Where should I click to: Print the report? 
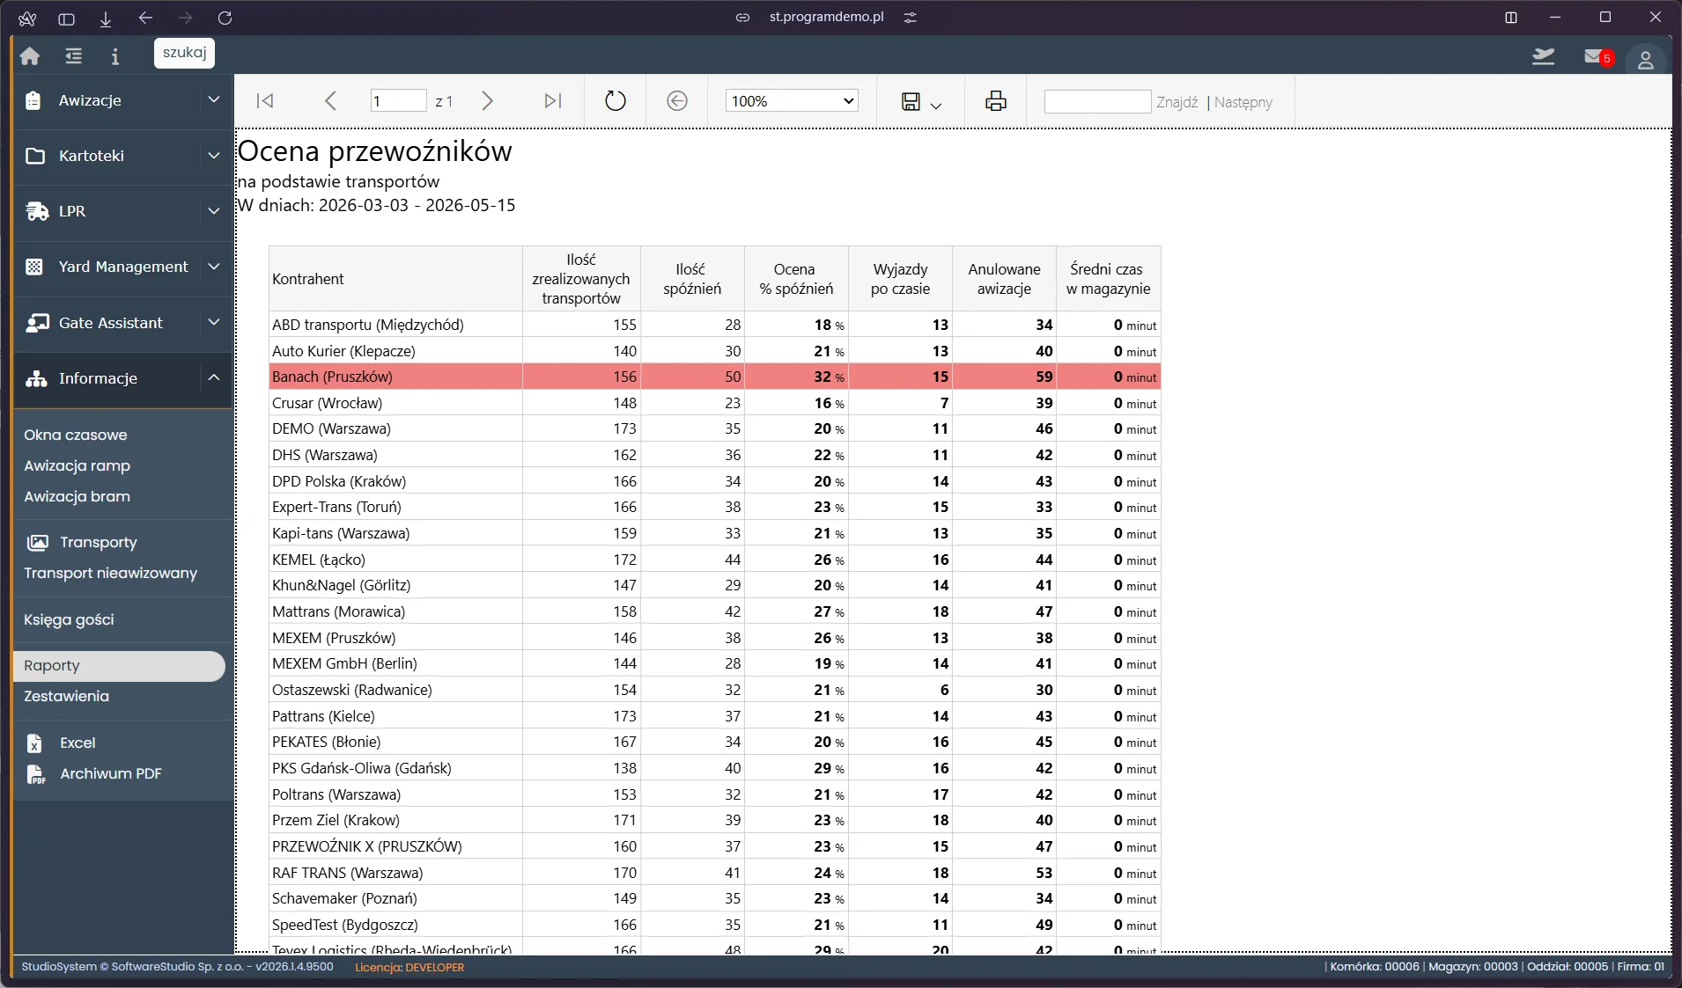996,101
